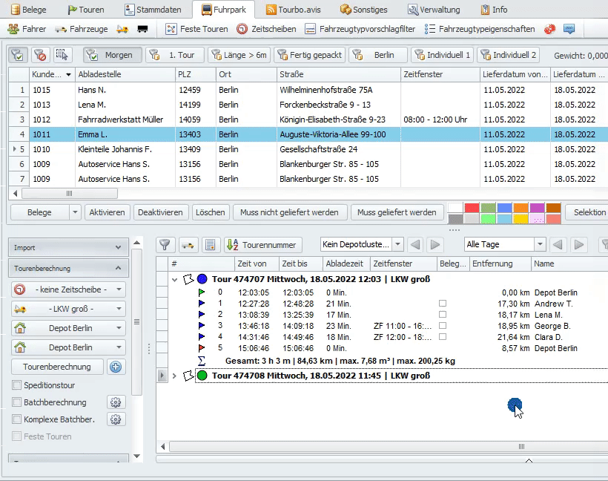This screenshot has width=608, height=481.
Task: Click the document list icon above tours
Action: click(x=211, y=244)
